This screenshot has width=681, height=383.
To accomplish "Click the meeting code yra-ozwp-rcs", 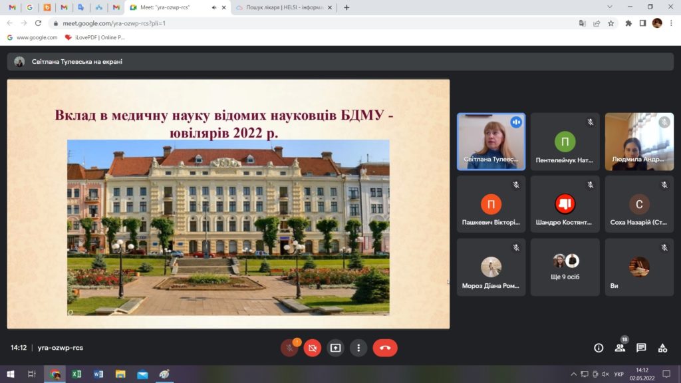I will pyautogui.click(x=61, y=348).
